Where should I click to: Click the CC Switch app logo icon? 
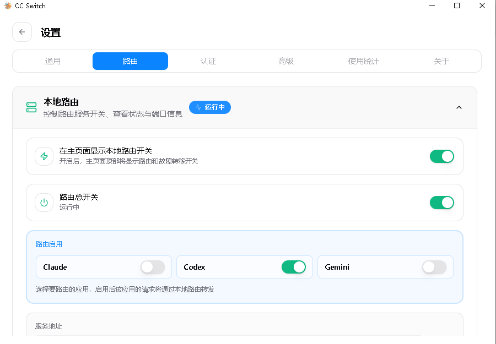[x=8, y=6]
